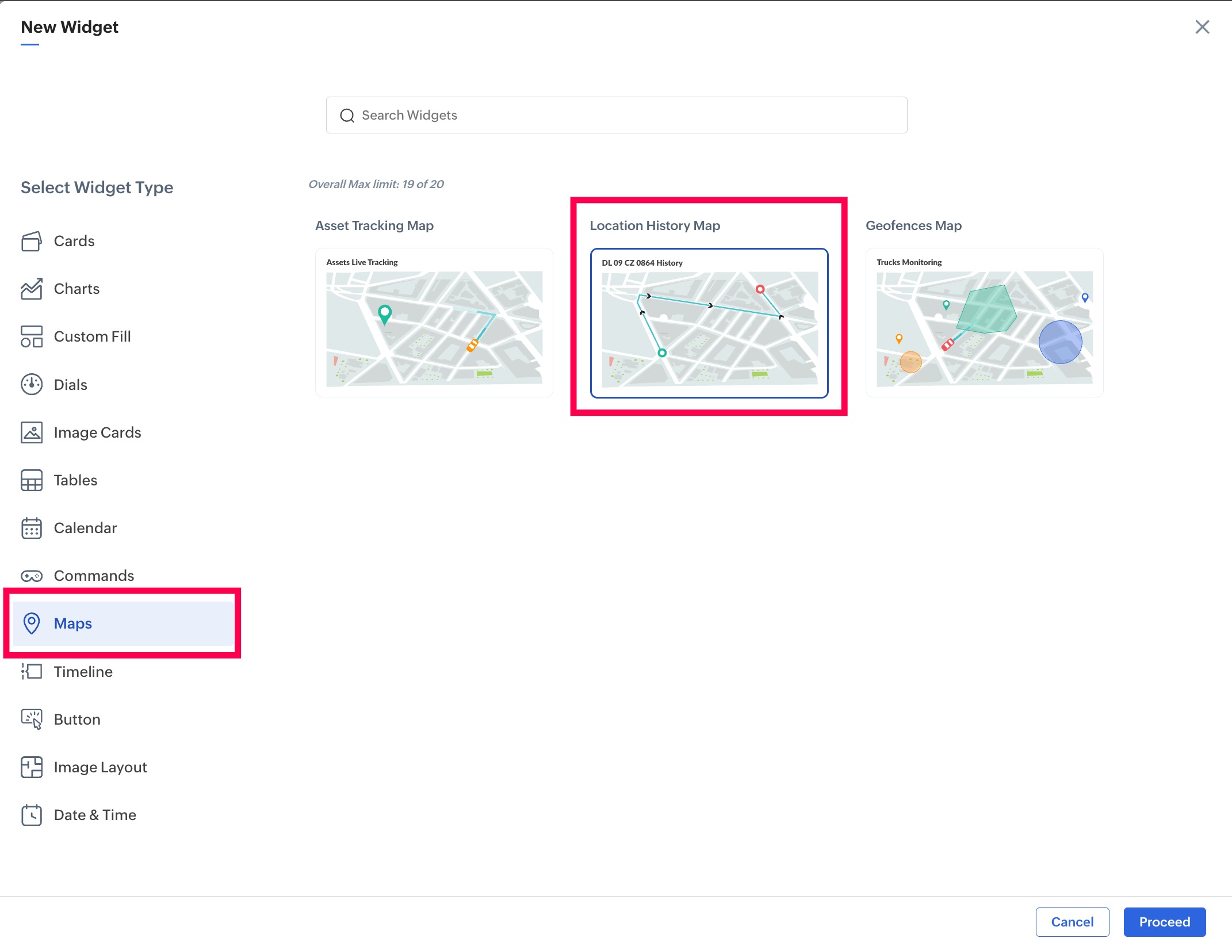Click the Cancel button
This screenshot has height=942, width=1232.
point(1072,922)
